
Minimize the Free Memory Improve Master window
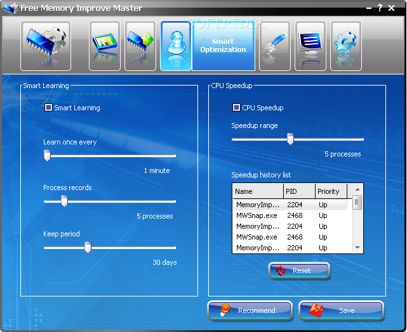(x=369, y=8)
